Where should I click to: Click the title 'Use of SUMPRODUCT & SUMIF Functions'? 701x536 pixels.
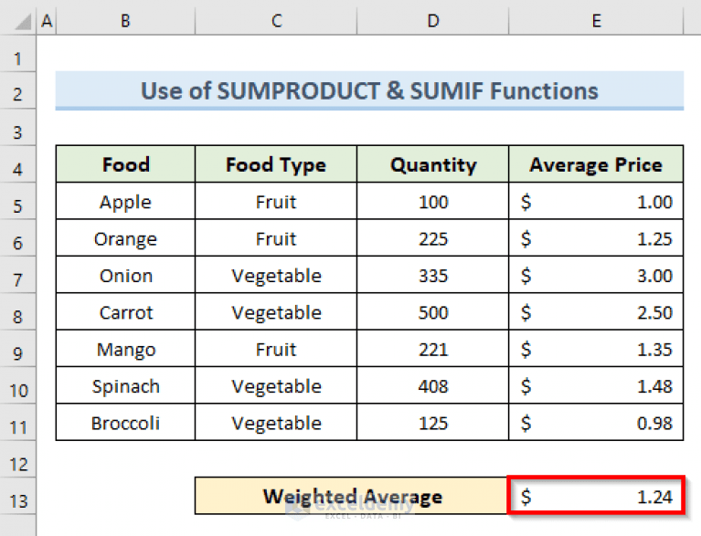click(x=369, y=90)
